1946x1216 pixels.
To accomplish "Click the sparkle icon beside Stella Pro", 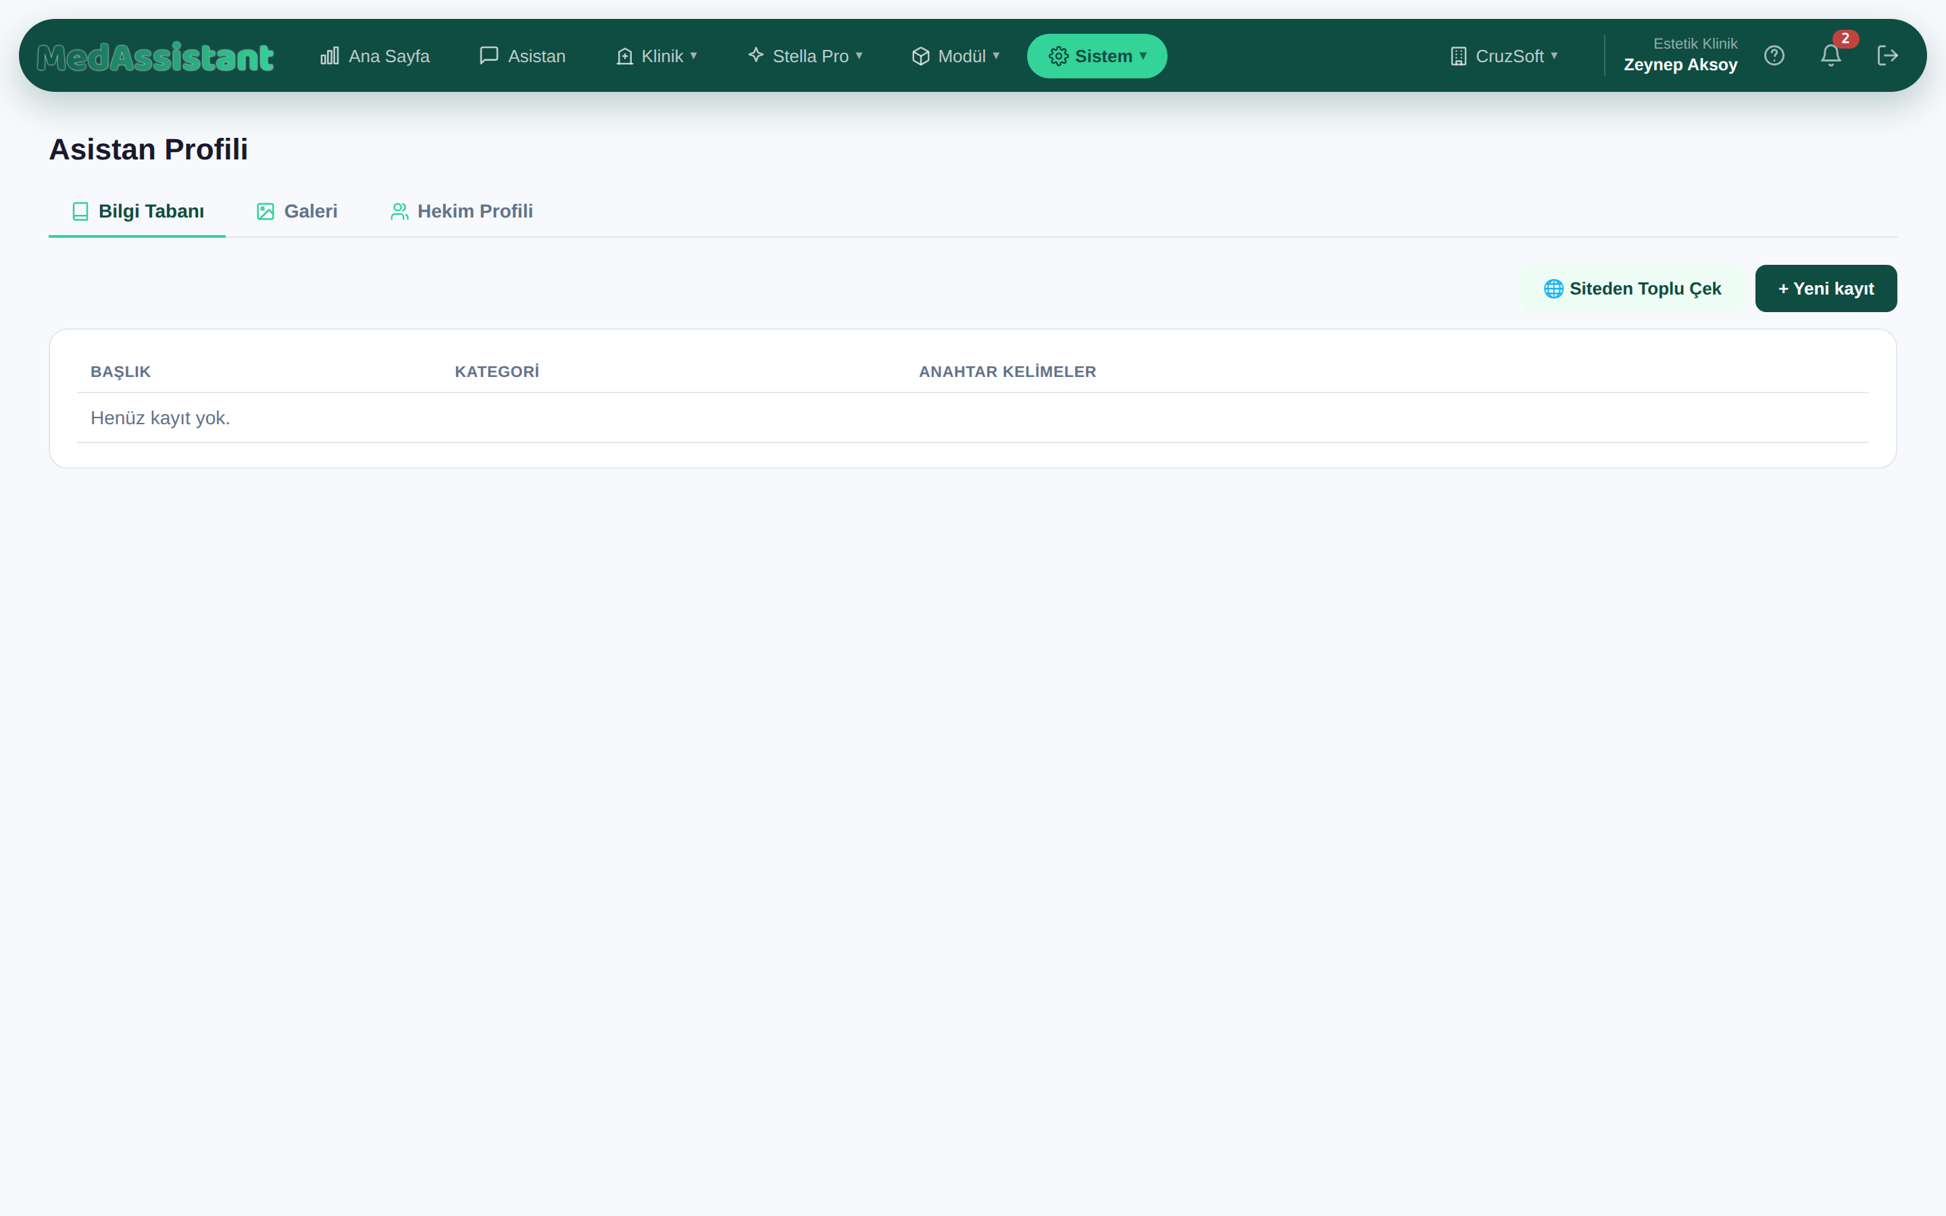I will point(756,55).
